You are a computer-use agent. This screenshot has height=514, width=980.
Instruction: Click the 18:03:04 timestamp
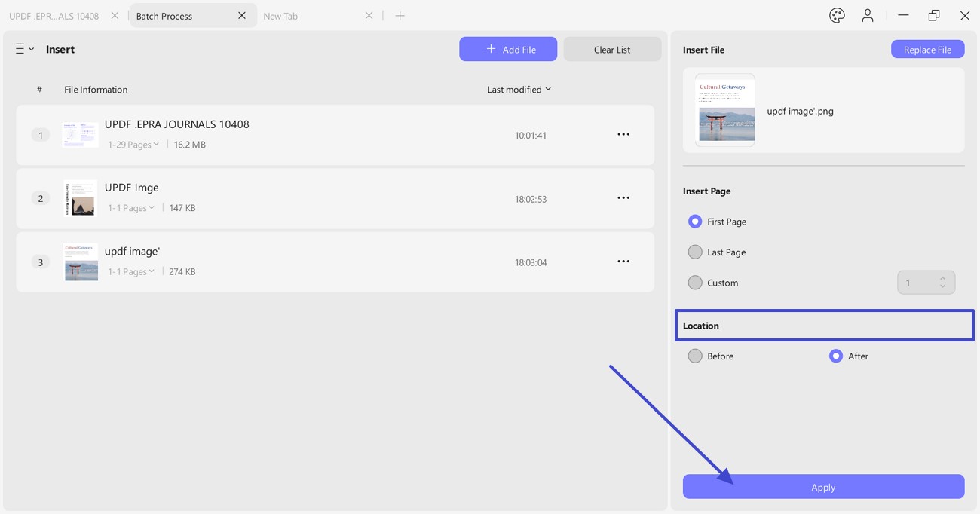(x=531, y=262)
